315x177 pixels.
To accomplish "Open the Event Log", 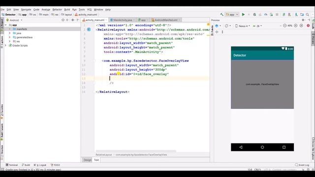I will click(x=302, y=165).
